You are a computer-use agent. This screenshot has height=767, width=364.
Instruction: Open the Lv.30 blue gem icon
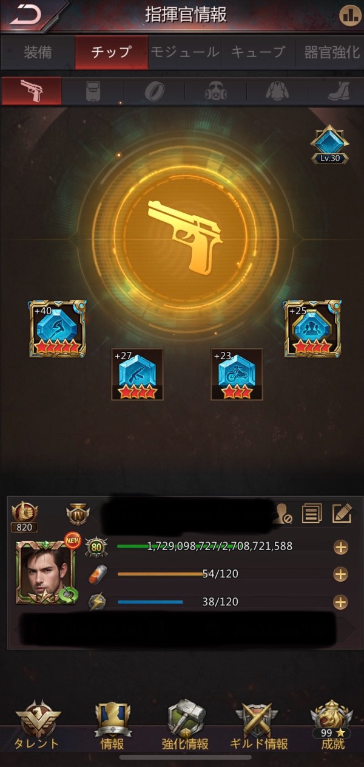330,144
